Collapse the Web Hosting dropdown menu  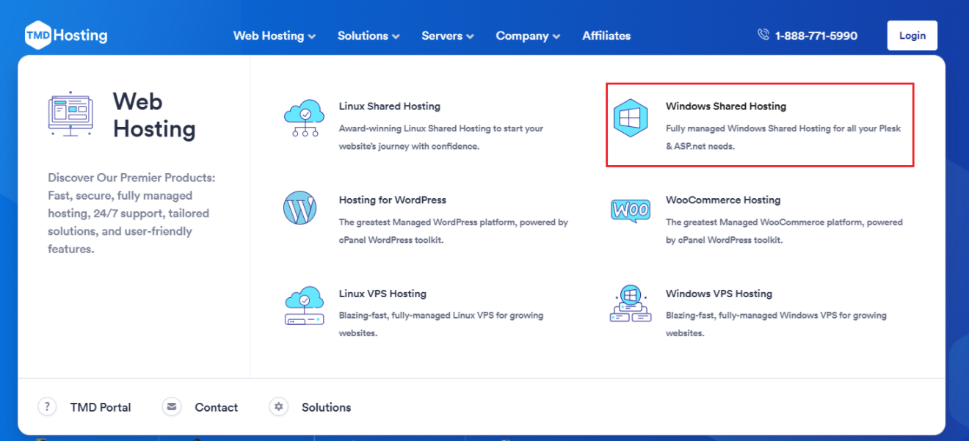pyautogui.click(x=274, y=35)
